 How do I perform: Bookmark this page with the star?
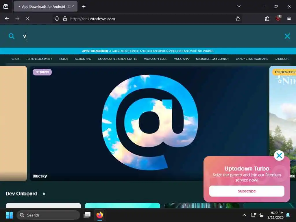[238, 19]
